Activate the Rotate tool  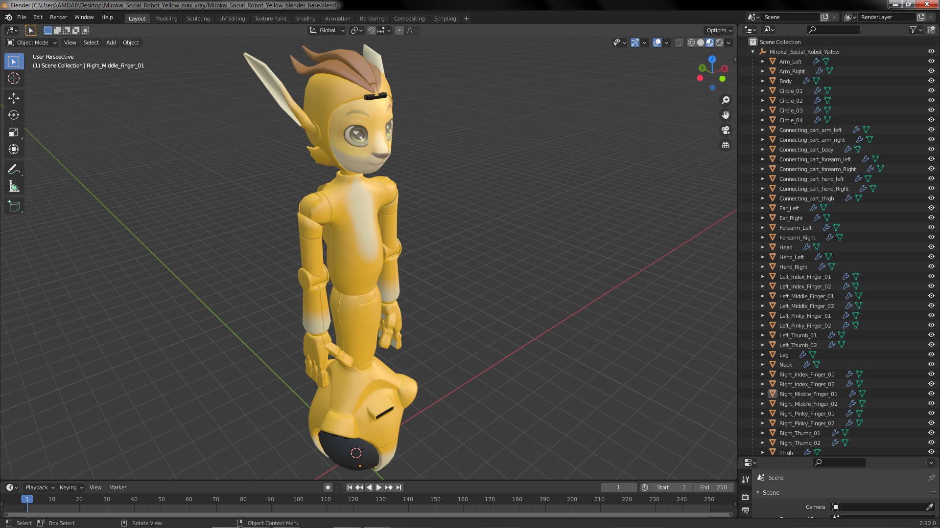coord(14,115)
